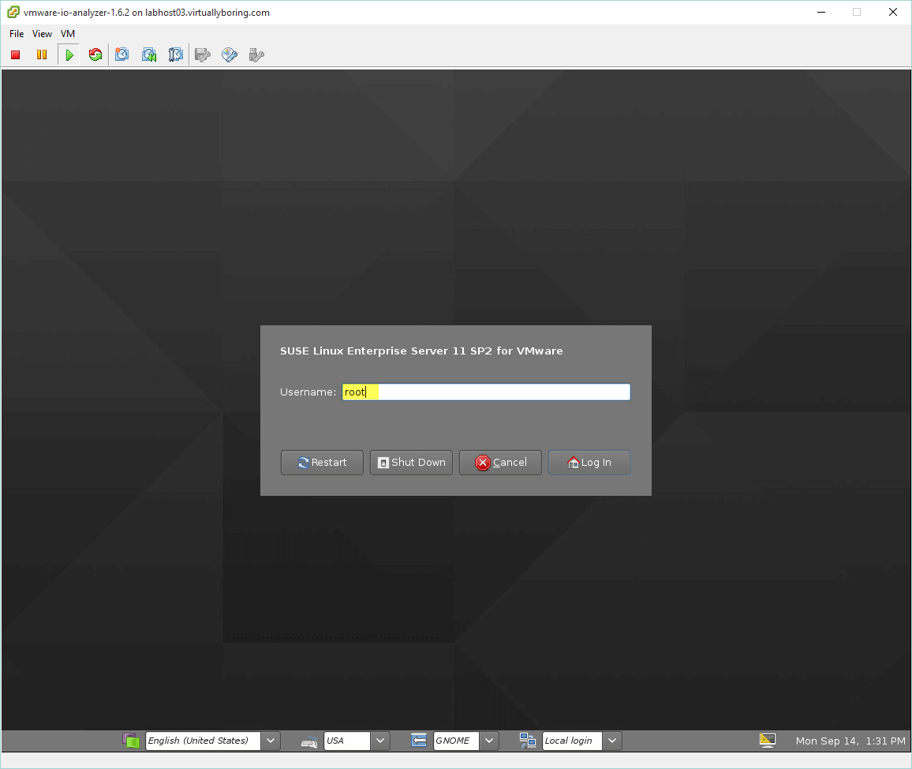Expand the session dropdown arrow

(x=489, y=741)
